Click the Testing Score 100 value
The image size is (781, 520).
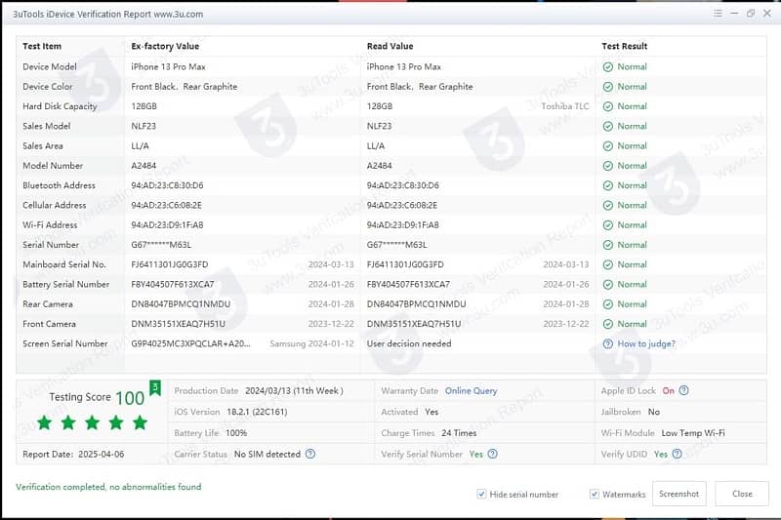click(130, 398)
